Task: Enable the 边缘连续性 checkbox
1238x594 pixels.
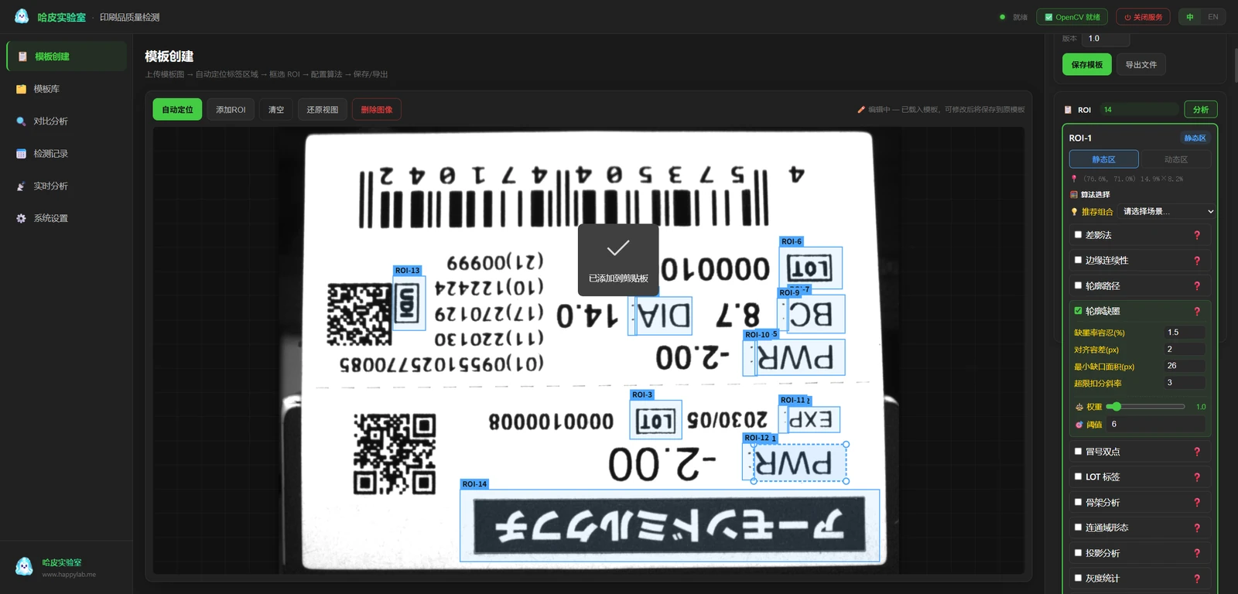Action: (x=1078, y=261)
